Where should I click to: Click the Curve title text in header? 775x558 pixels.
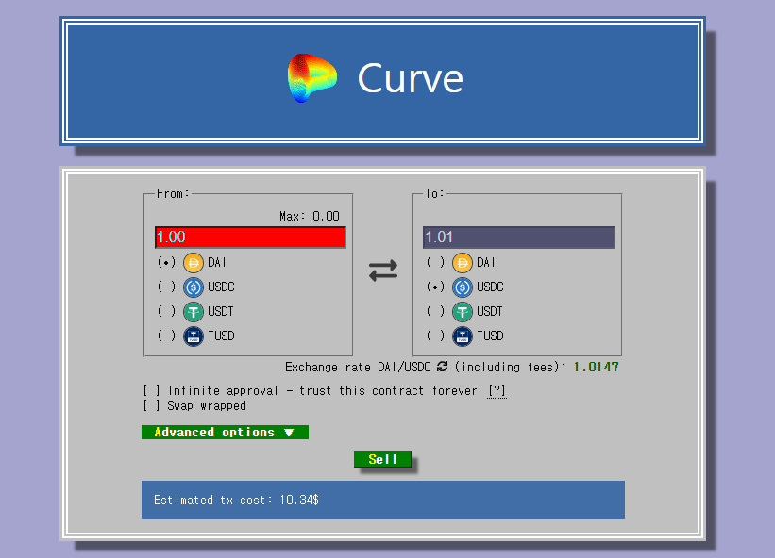tap(411, 78)
